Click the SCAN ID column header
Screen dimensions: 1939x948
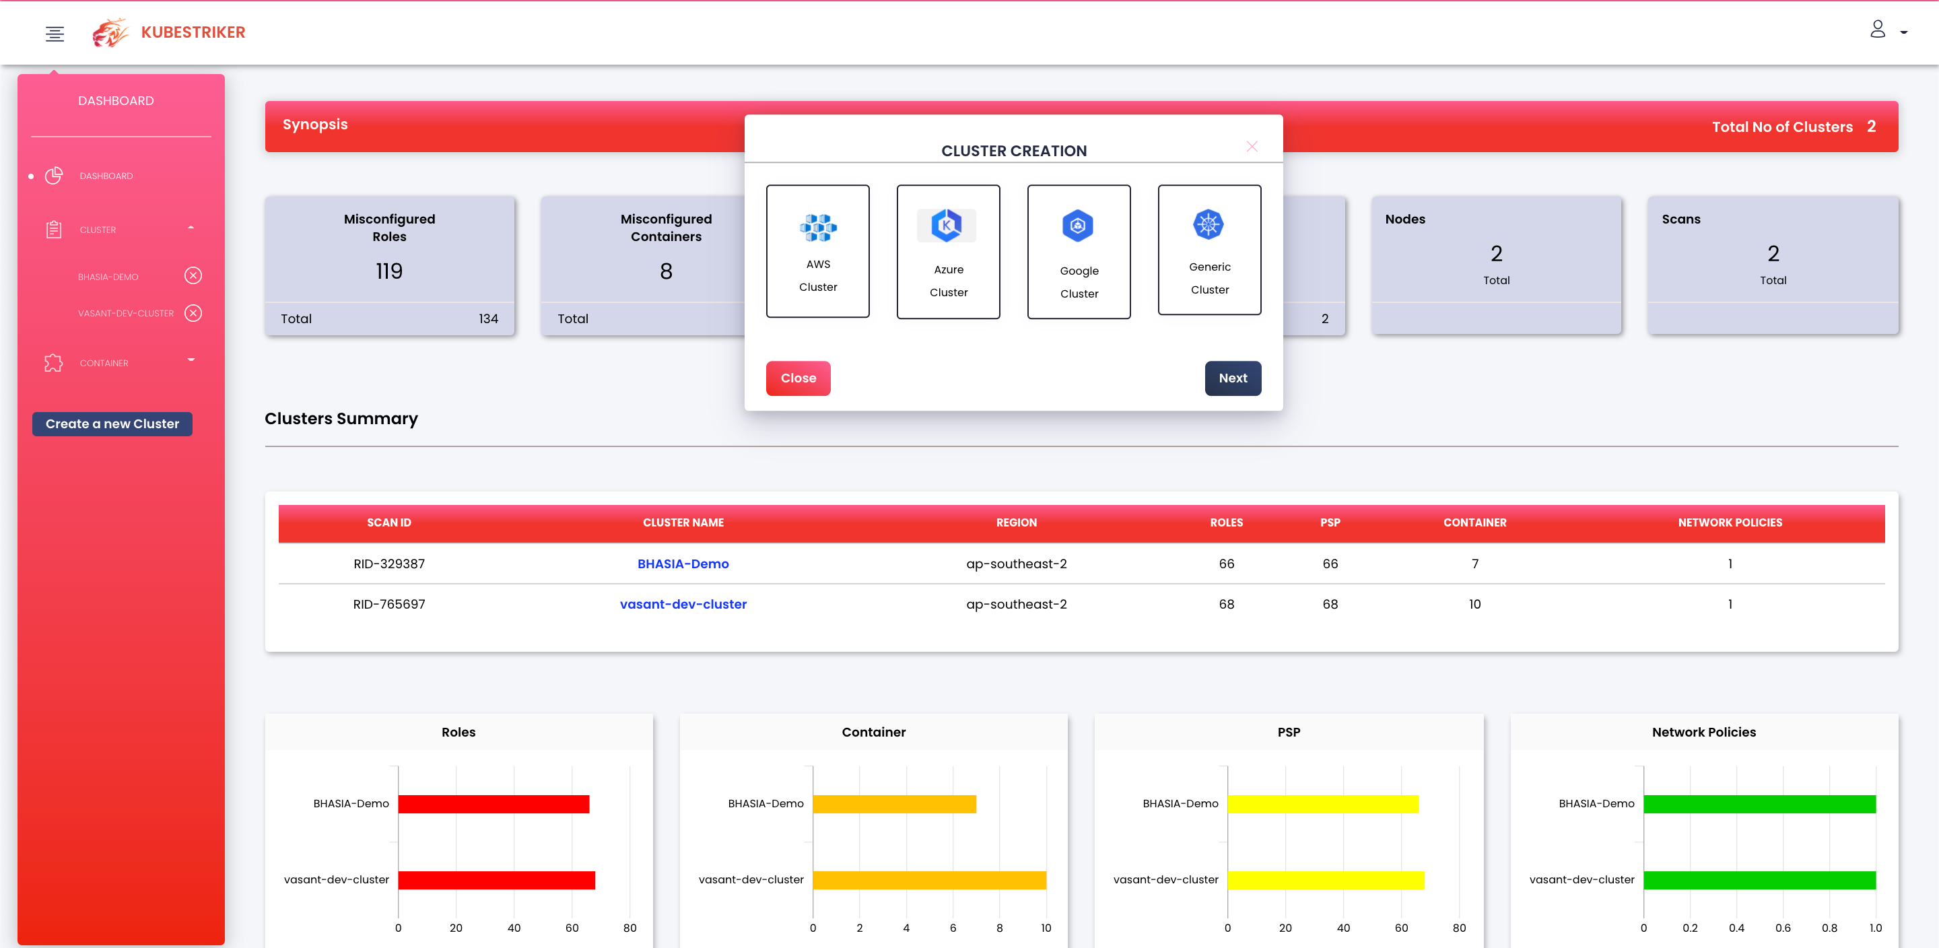[388, 522]
